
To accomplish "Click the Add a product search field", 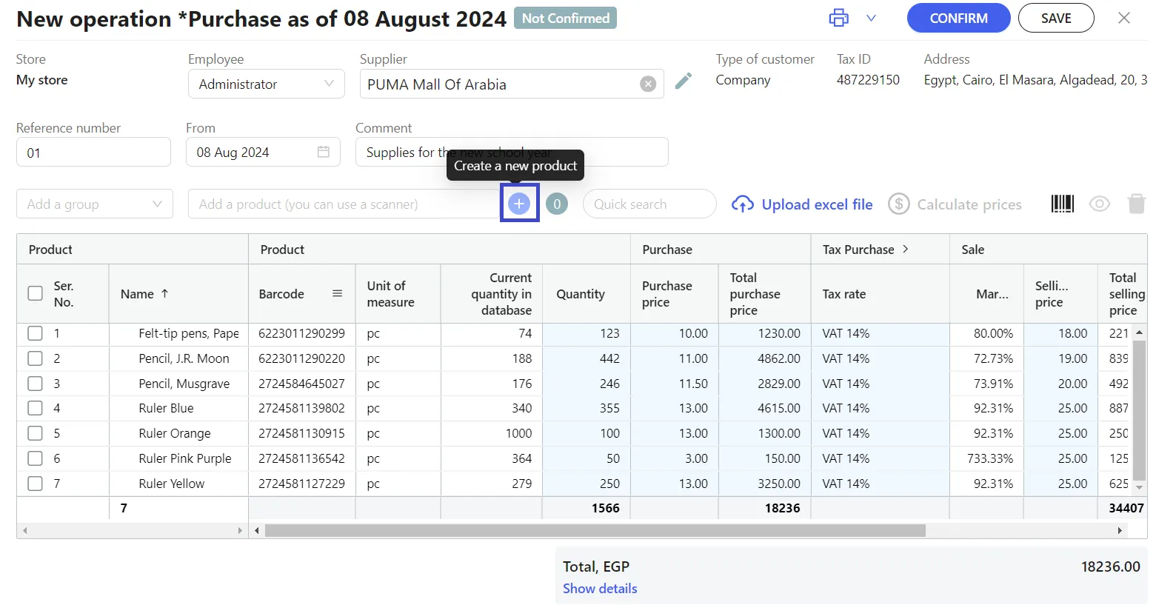I will tap(344, 204).
